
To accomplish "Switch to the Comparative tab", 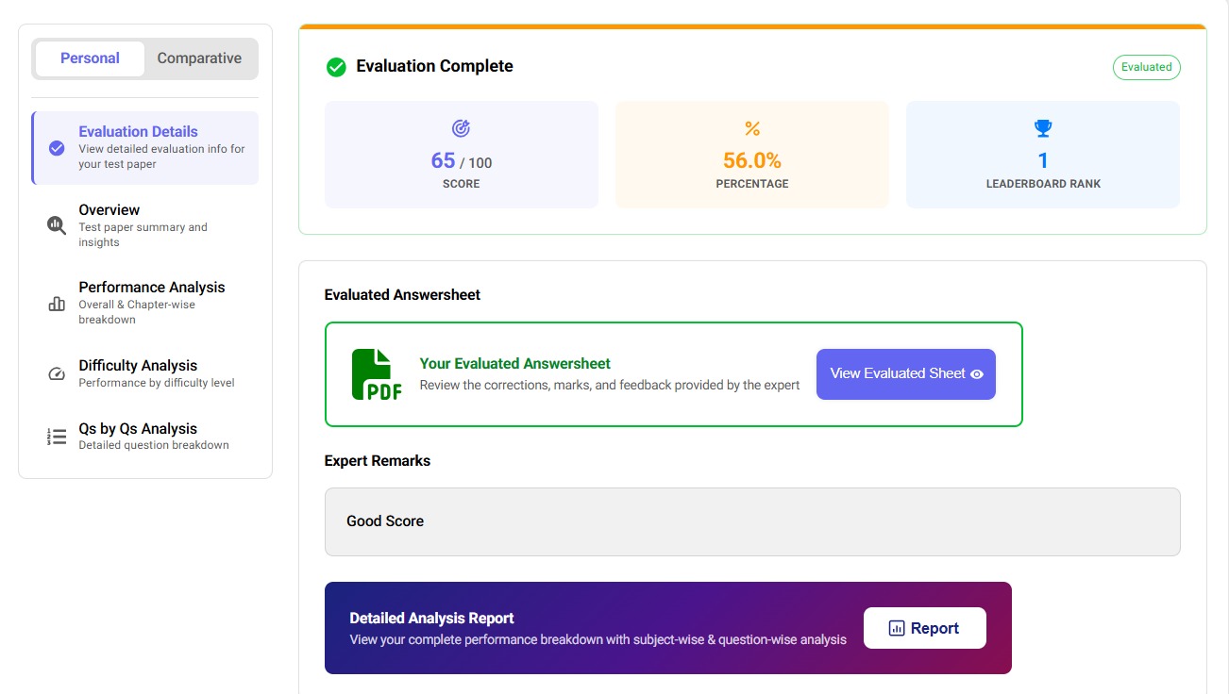I will coord(199,58).
